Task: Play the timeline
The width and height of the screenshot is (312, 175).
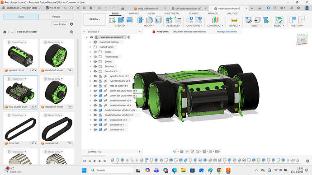Action: tap(95, 161)
